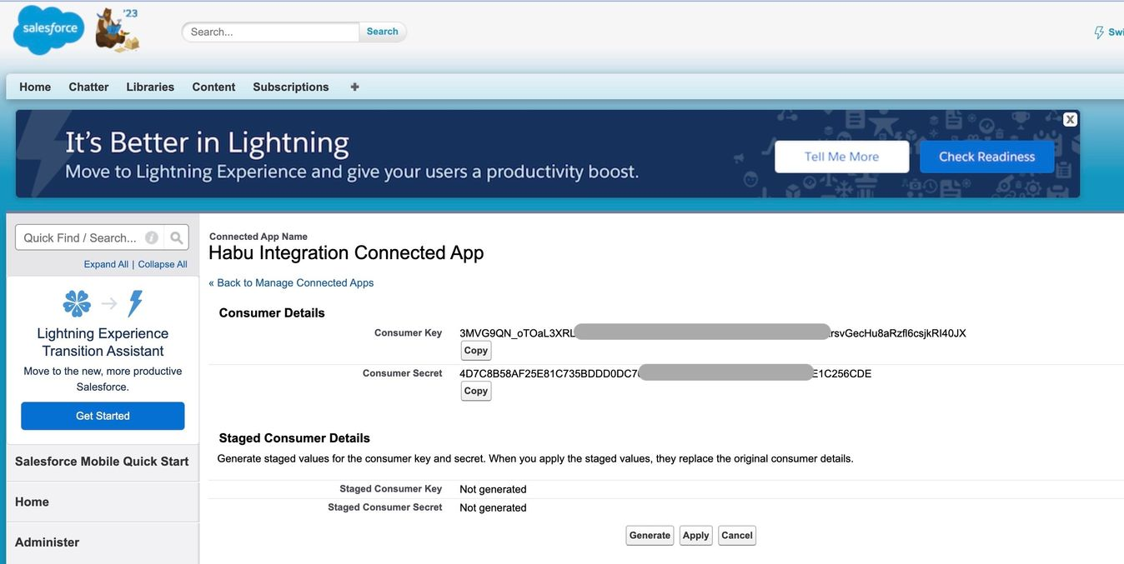Click the Salesforce cloud logo
Screen dimensions: 1124x564
pos(48,30)
